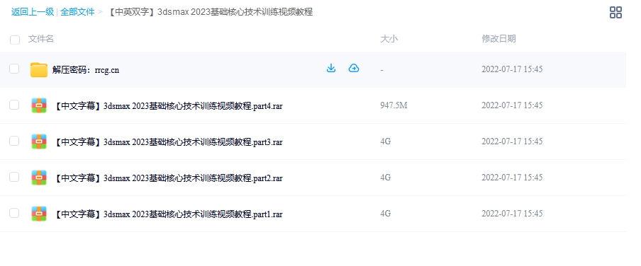The image size is (641, 266).
Task: Open file name ending part4.rar
Action: 168,107
